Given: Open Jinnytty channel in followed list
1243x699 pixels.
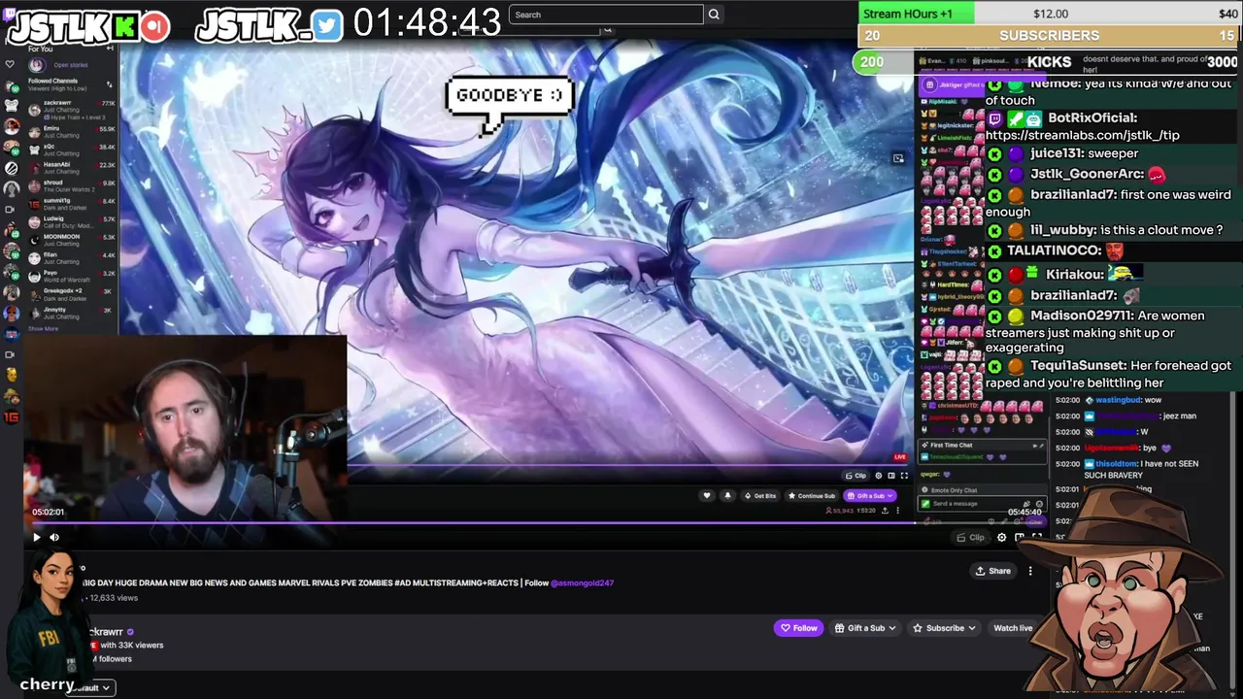Looking at the screenshot, I should [72, 313].
